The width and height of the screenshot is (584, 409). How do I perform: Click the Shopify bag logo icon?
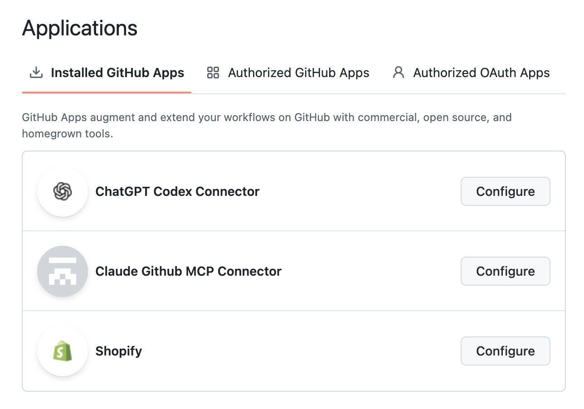point(63,351)
